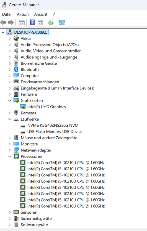
Task: Select Audioeingänge und -ausgänge label
Action: [x=49, y=57]
